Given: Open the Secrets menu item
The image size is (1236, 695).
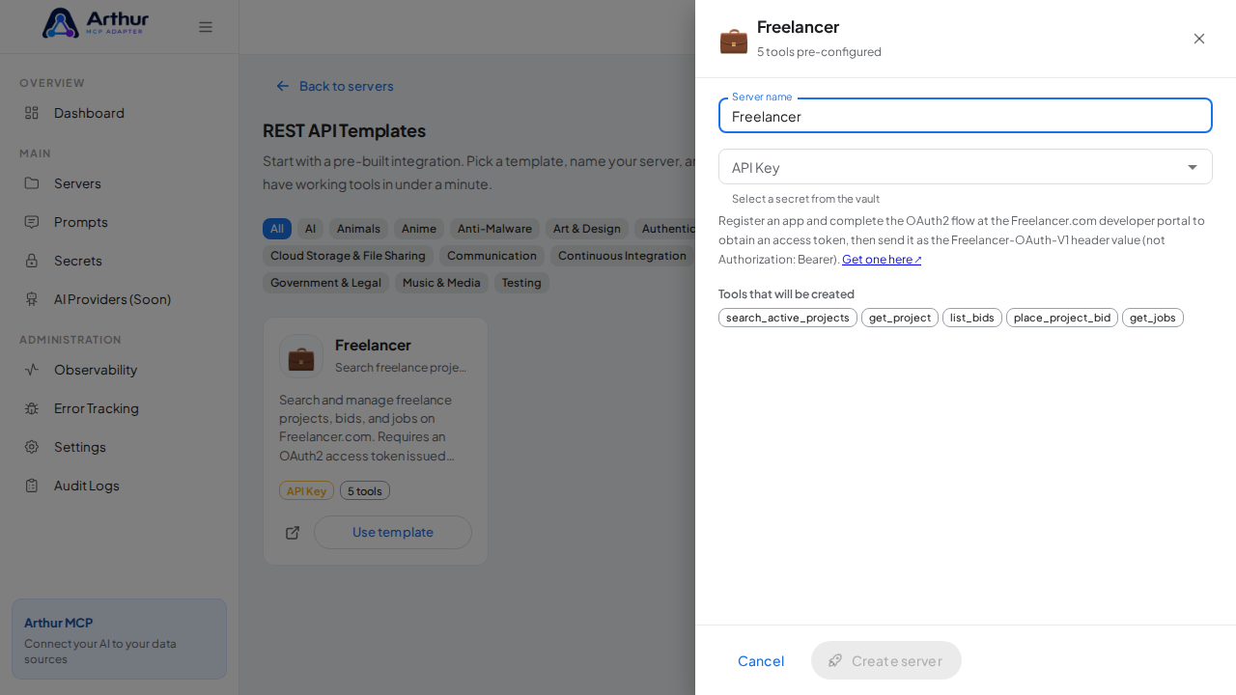Looking at the screenshot, I should (x=120, y=261).
